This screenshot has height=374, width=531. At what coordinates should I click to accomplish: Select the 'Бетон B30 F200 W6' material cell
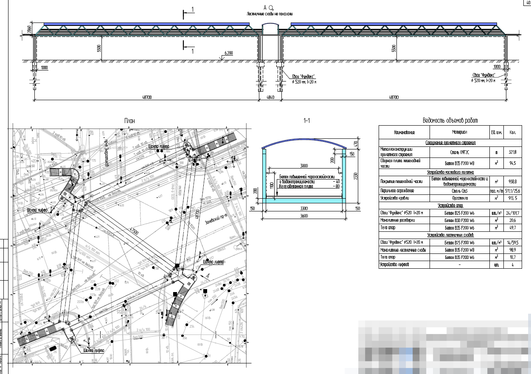[459, 221]
